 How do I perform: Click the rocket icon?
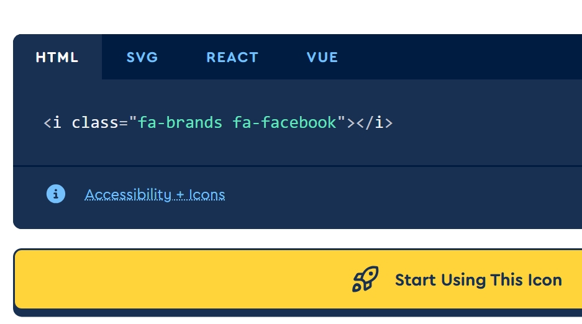(x=365, y=279)
